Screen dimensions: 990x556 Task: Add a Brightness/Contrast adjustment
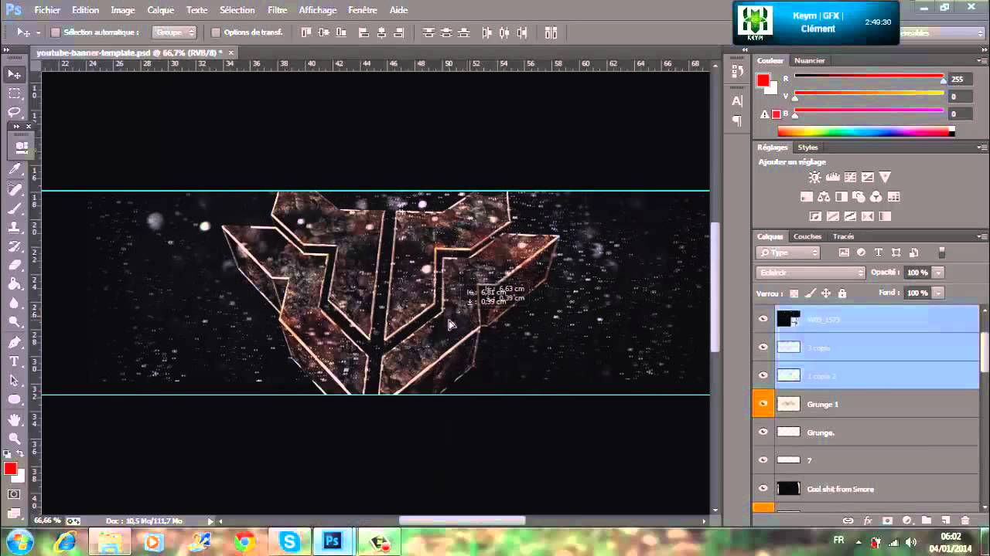coord(814,178)
